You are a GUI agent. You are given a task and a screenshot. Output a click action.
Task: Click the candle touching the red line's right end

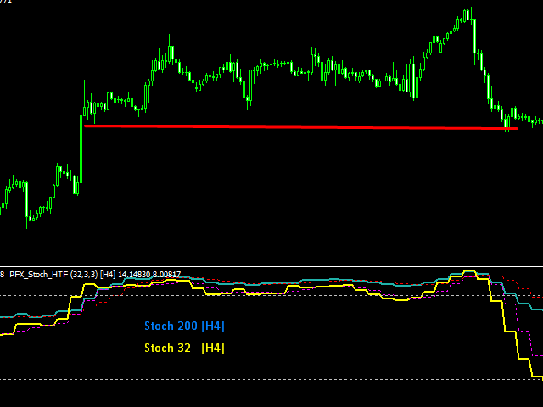coord(508,123)
